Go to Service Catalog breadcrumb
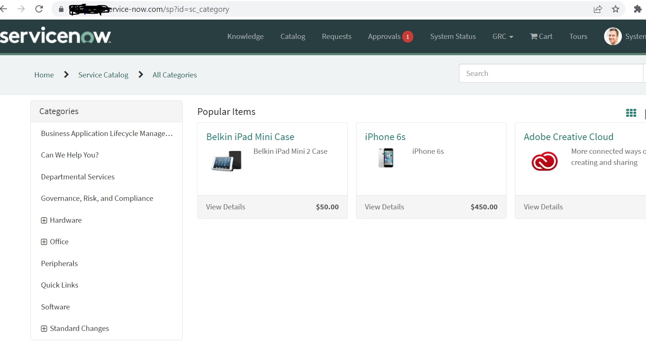 point(103,75)
